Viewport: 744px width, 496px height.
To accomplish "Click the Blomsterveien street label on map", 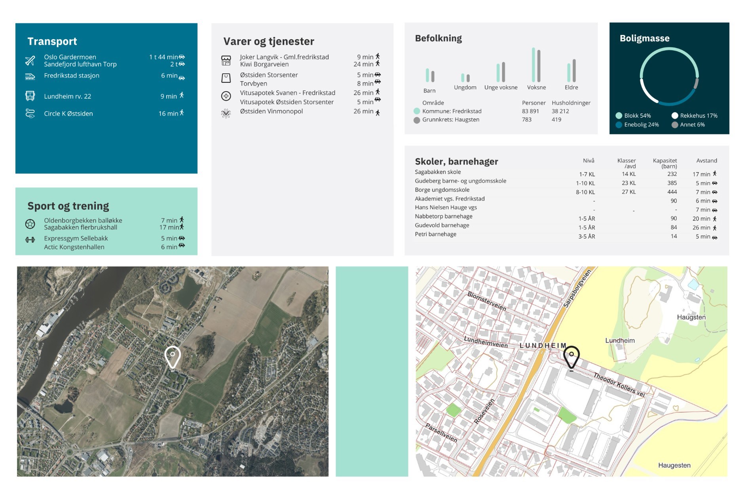I will tap(487, 301).
